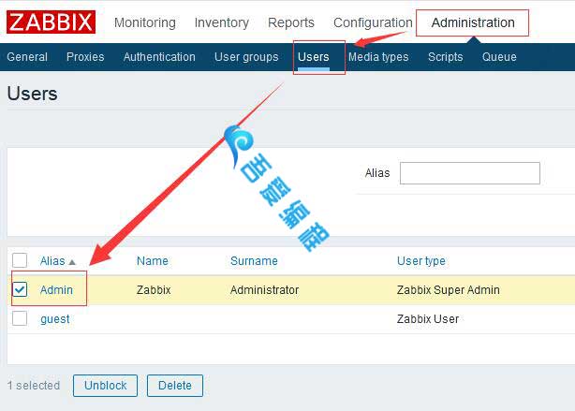Viewport: 575px width, 411px height.
Task: Click the '1 selected' status text
Action: coord(34,386)
